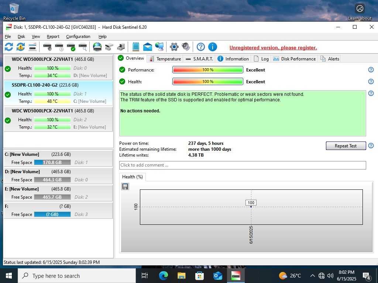Select SSDPR-CL100-240-G2 disk entry
Screen dimensions: 378x283
[58, 93]
